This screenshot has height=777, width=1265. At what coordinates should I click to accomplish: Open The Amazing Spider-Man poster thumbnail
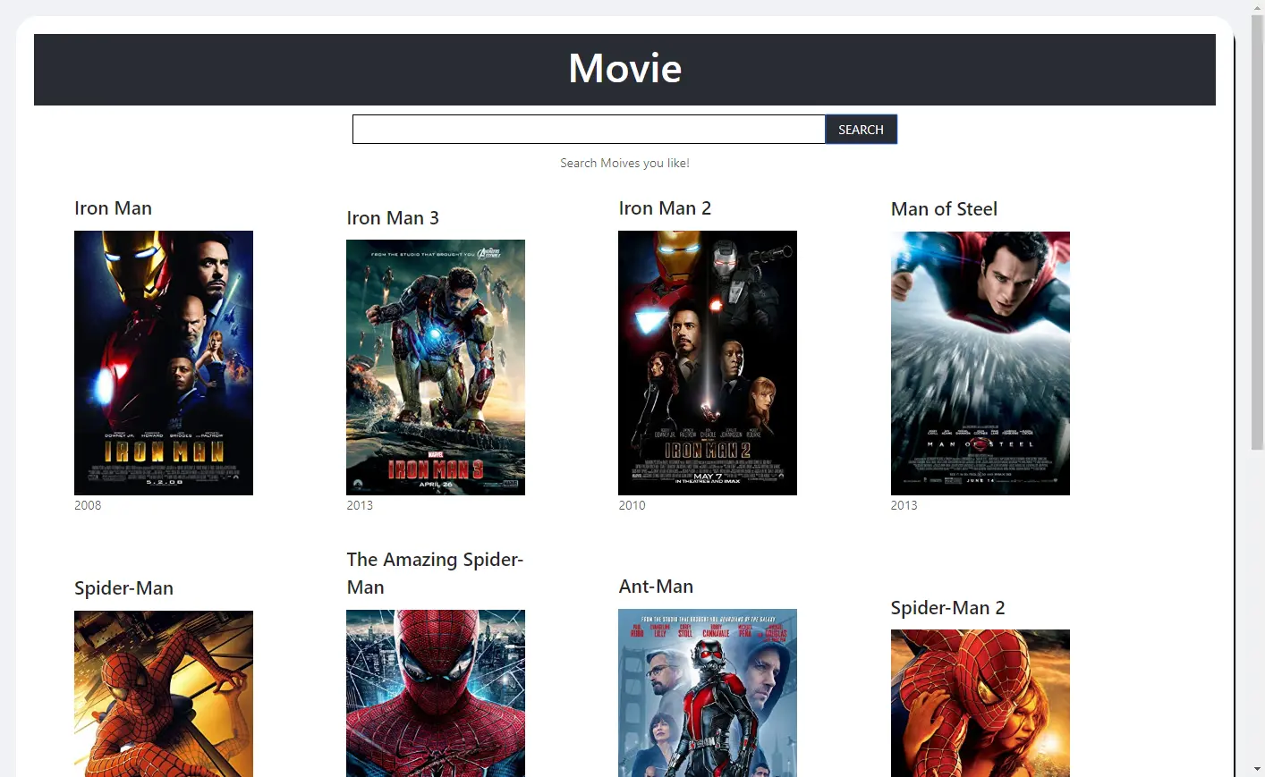point(436,693)
